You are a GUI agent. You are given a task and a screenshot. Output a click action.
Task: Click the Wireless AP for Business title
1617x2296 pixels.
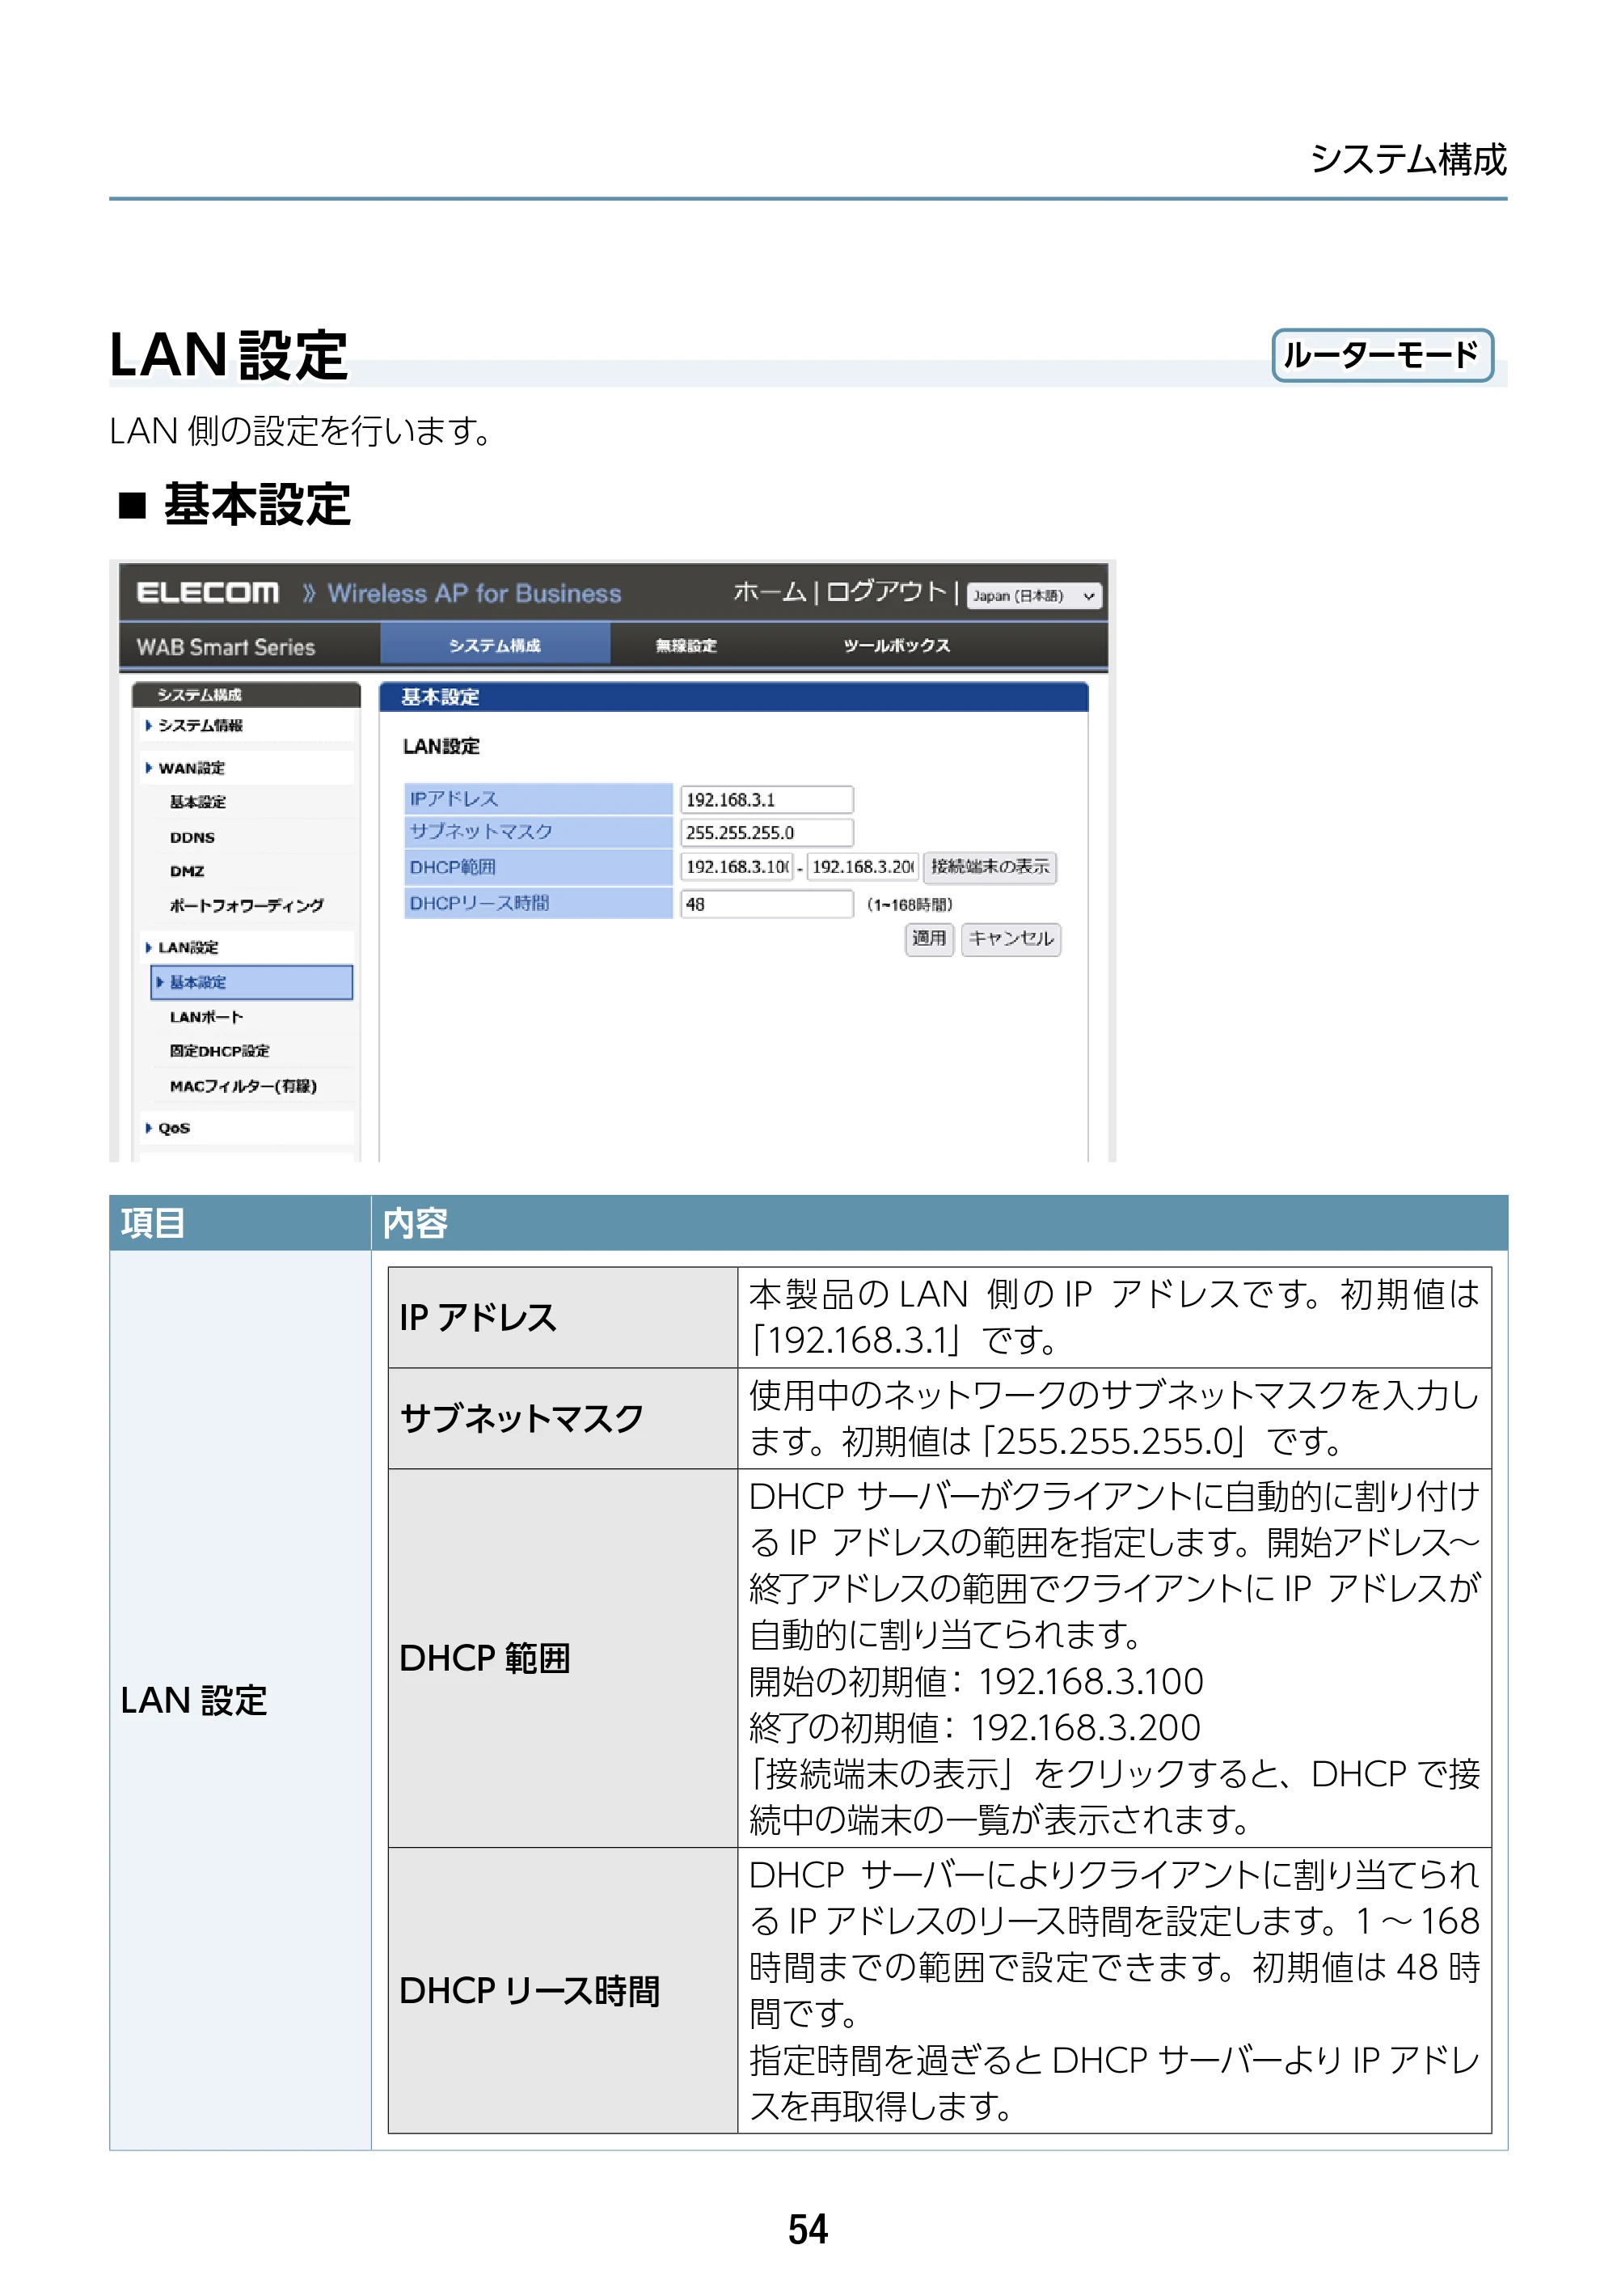click(x=475, y=593)
